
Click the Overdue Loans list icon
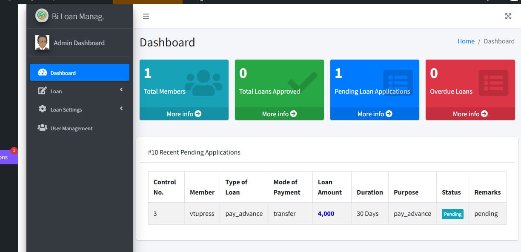pyautogui.click(x=493, y=82)
